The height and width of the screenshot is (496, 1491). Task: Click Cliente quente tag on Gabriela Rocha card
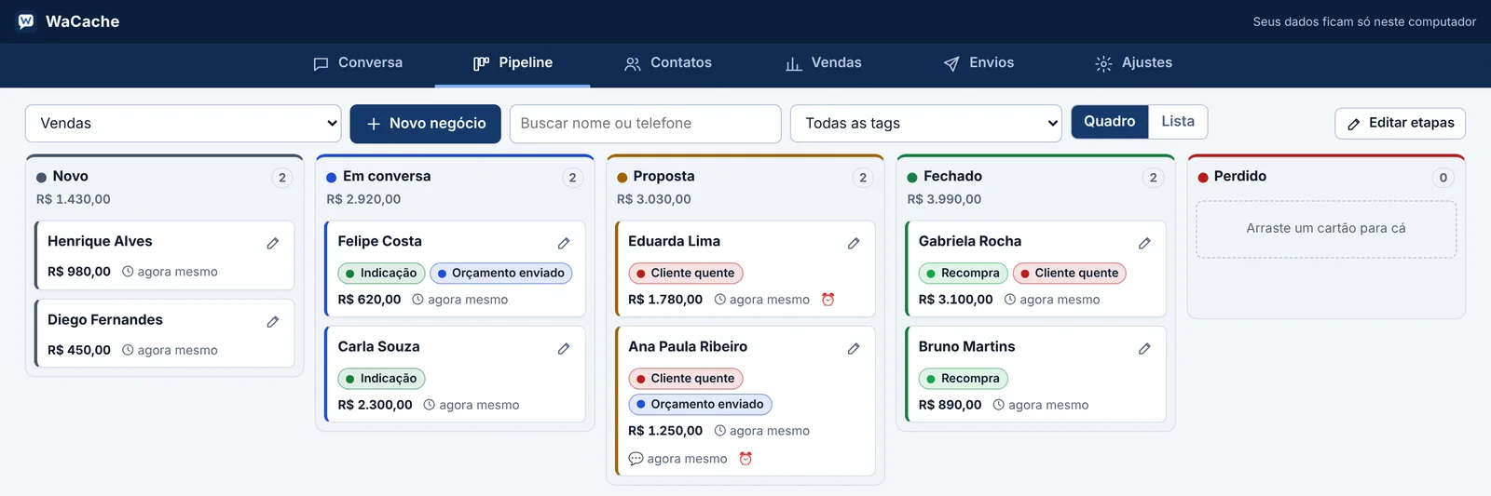click(x=1070, y=274)
